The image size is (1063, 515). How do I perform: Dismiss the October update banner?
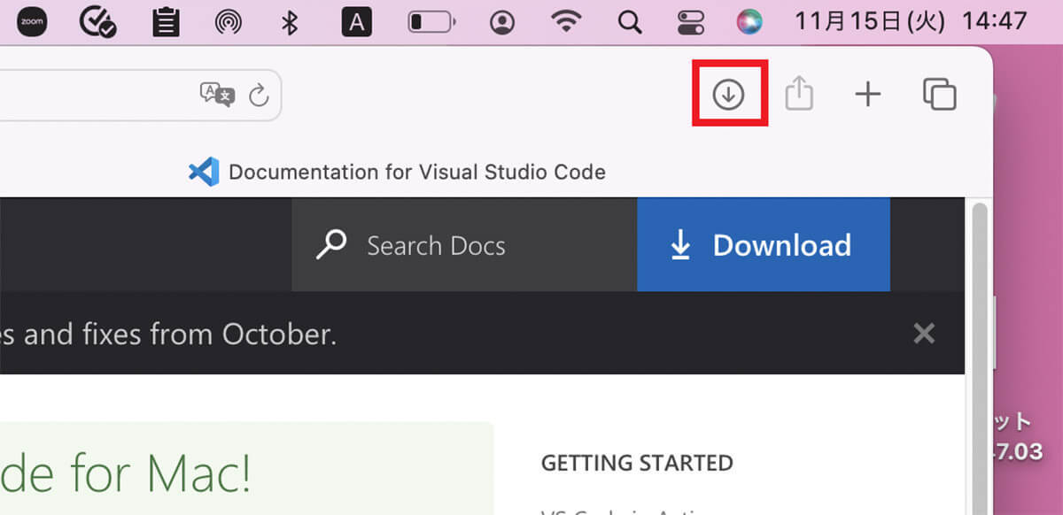click(x=924, y=333)
